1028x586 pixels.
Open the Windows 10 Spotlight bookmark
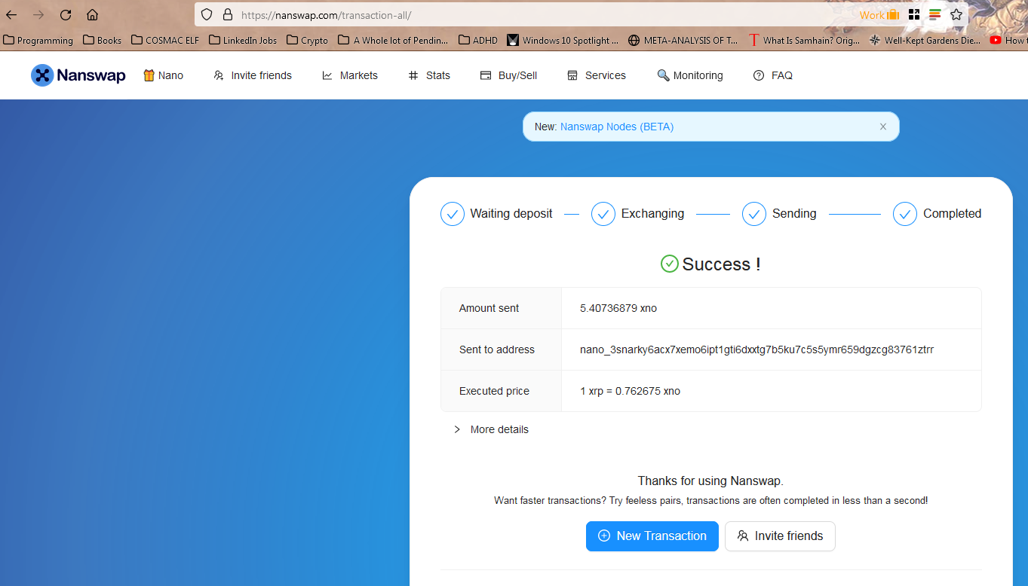(563, 41)
